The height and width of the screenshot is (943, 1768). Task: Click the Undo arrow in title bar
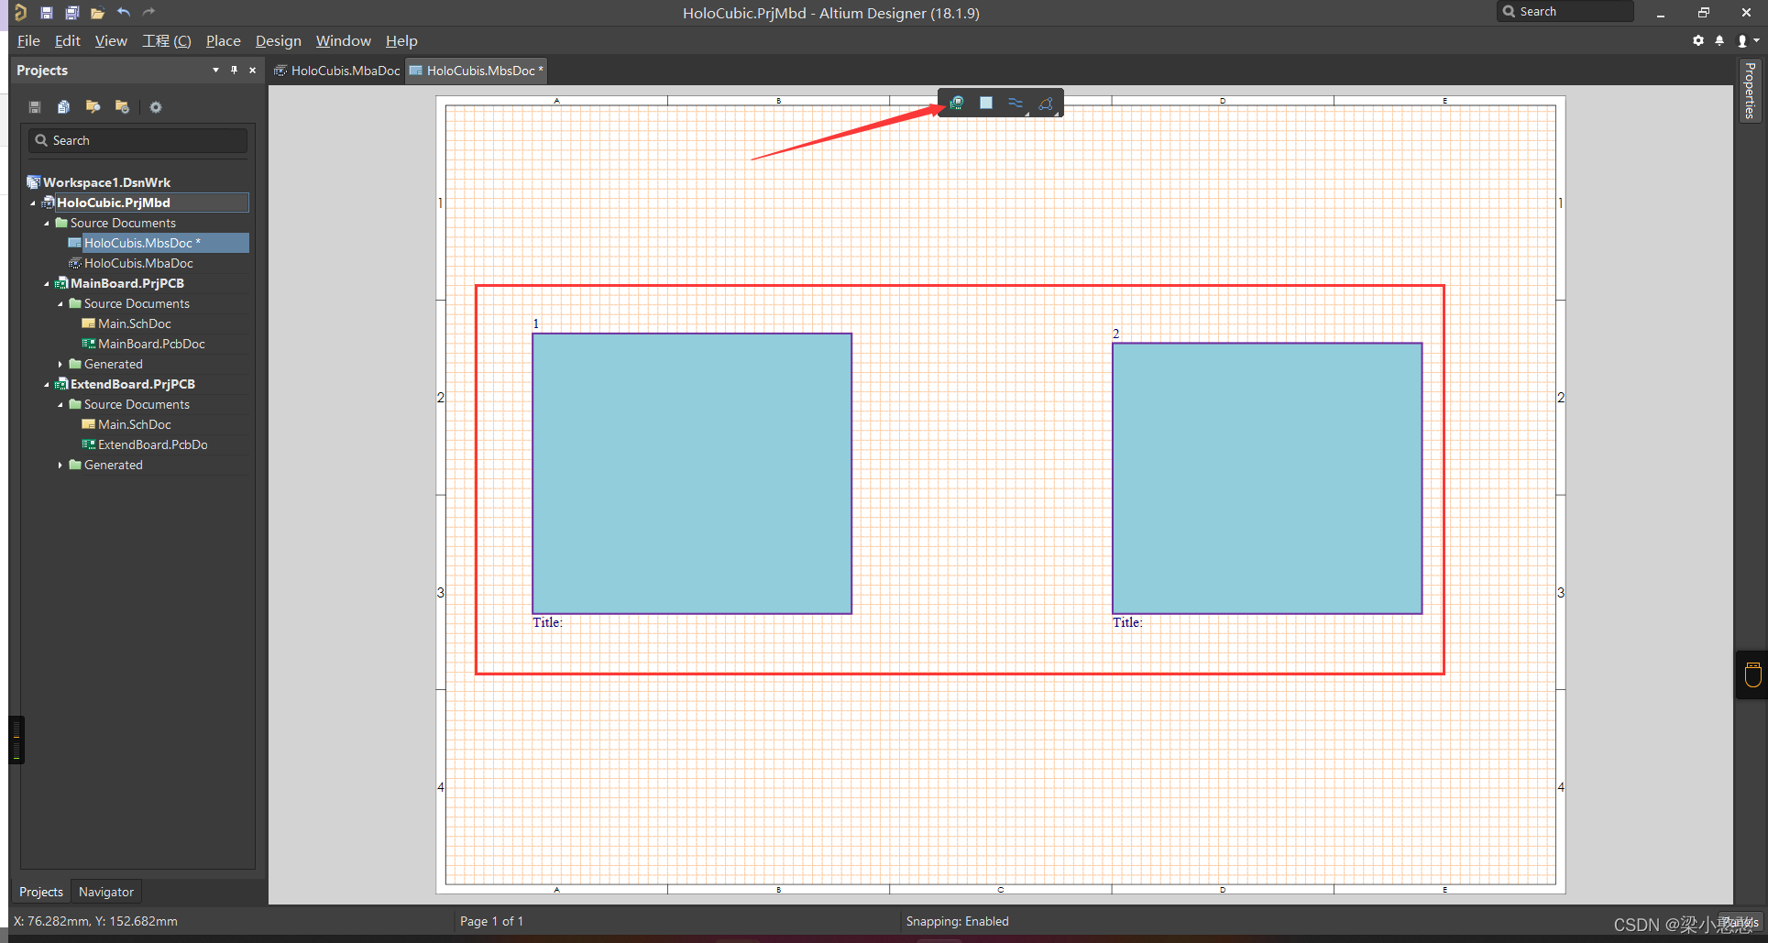(124, 13)
